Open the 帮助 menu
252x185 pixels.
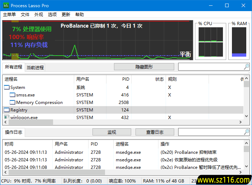coord(80,15)
